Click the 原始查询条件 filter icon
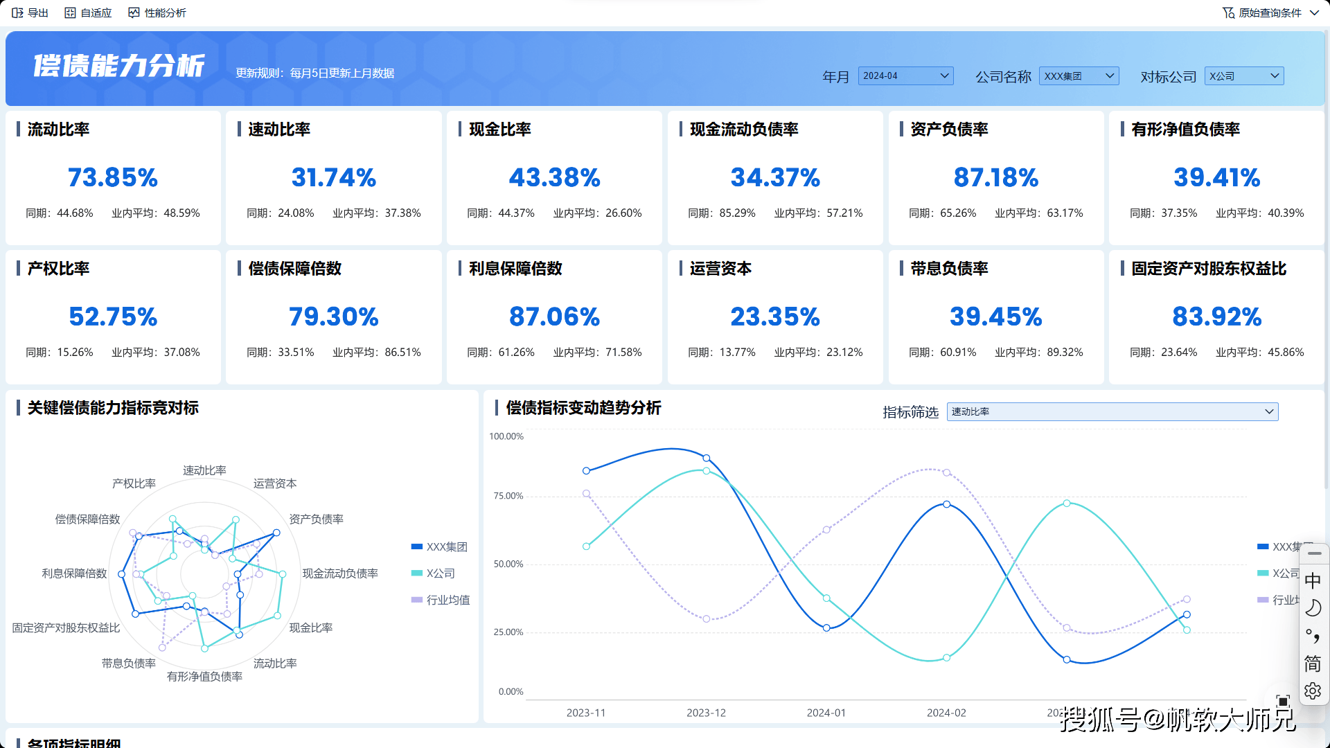Viewport: 1330px width, 748px height. click(1228, 12)
